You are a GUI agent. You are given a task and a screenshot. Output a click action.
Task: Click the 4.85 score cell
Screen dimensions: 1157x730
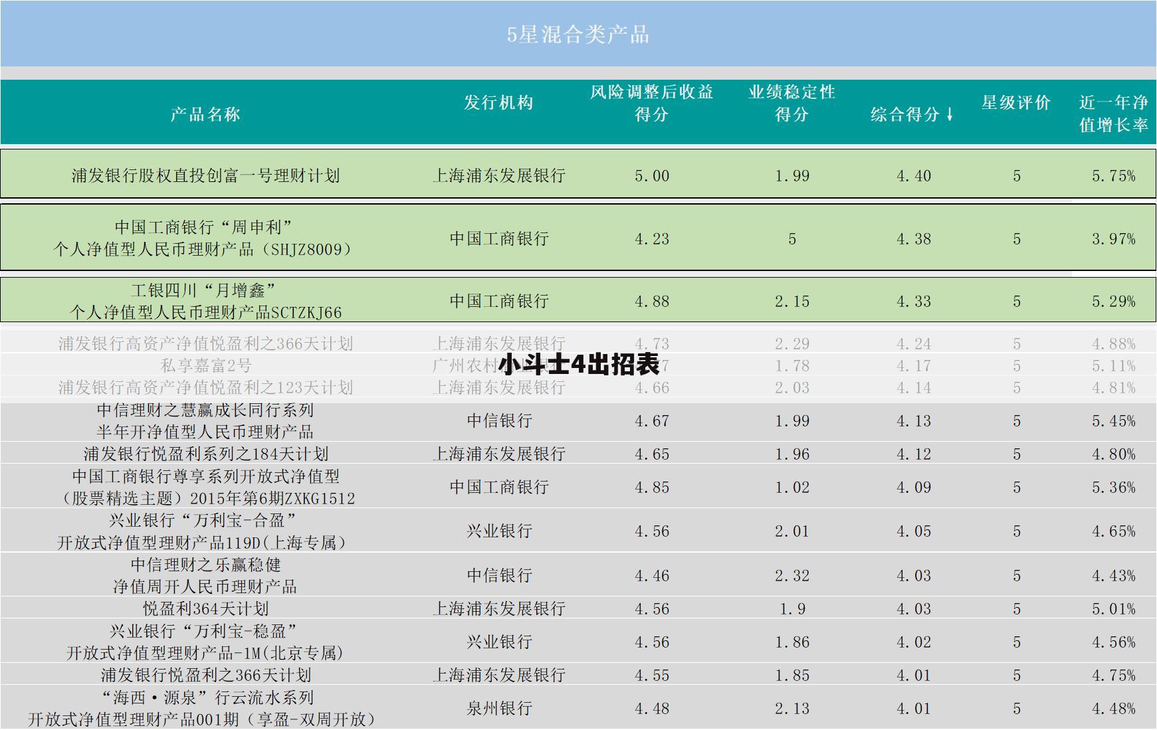[x=652, y=488]
